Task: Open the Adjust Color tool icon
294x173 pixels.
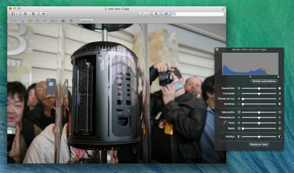Action: [x=63, y=21]
